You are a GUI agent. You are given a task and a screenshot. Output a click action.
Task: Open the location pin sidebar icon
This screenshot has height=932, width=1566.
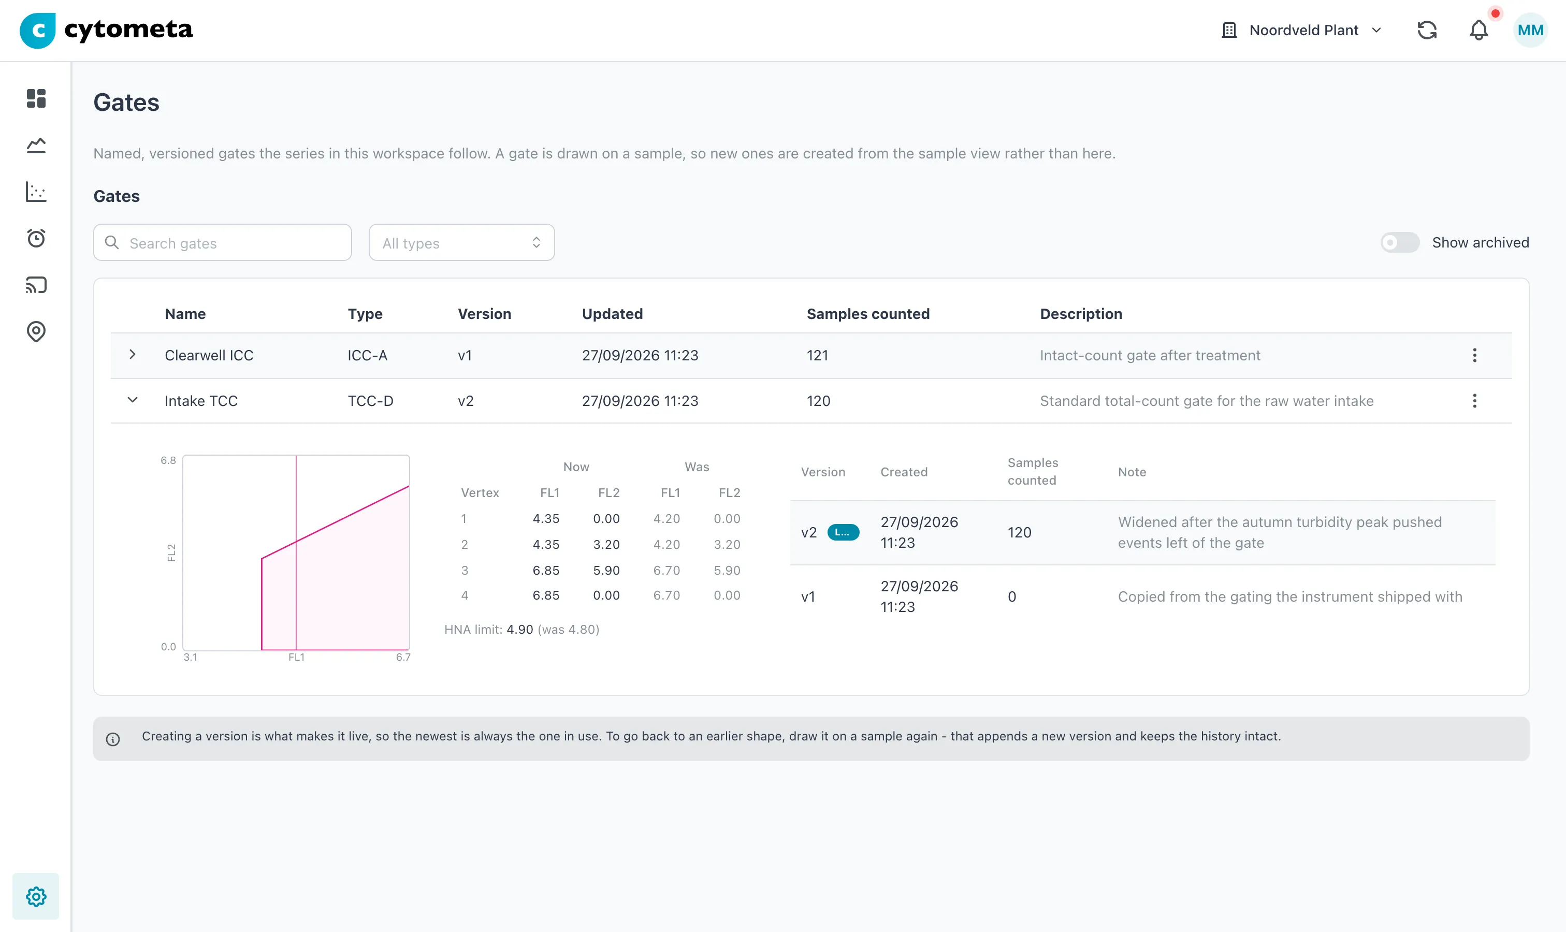point(36,331)
